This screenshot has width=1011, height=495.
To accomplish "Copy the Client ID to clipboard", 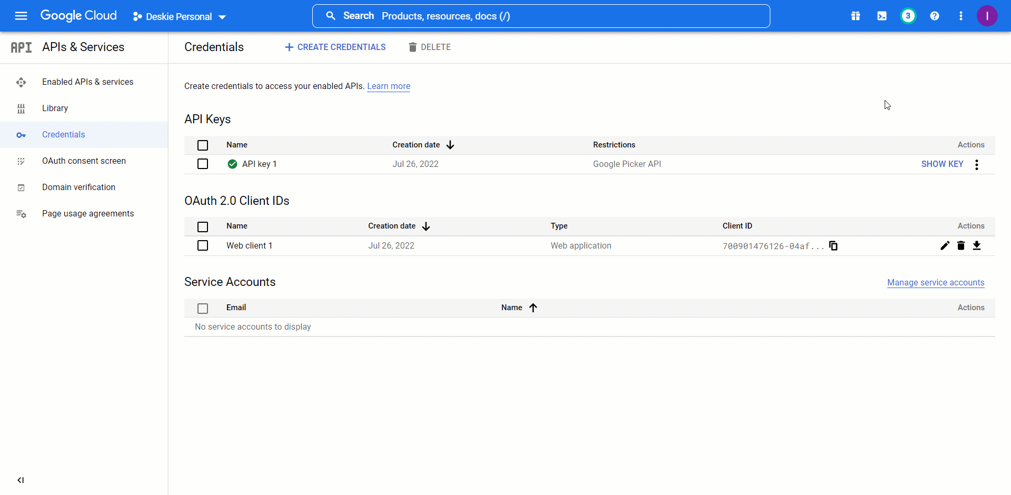I will [x=834, y=245].
